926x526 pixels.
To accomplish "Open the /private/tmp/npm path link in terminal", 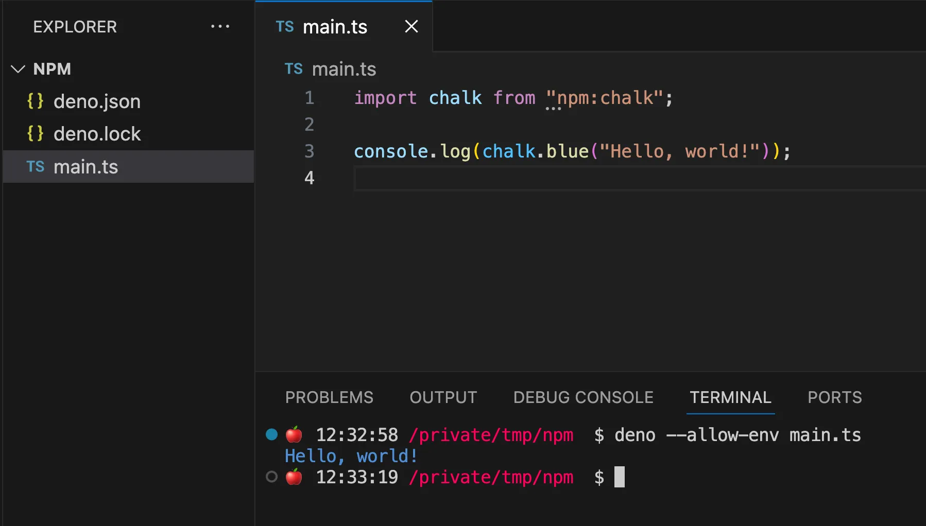I will point(491,435).
